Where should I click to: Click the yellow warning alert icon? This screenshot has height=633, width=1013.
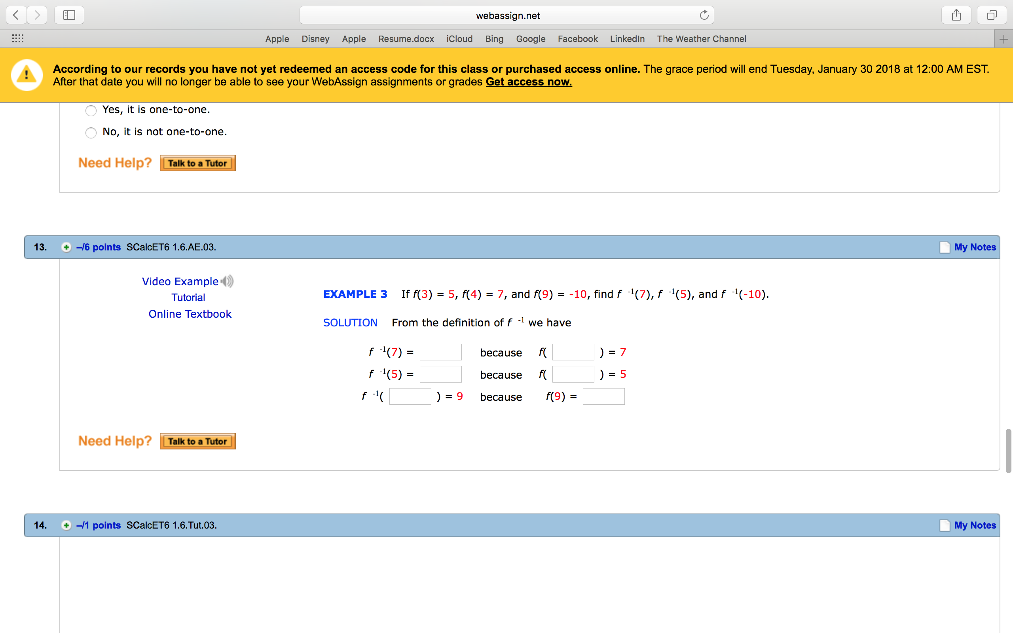[x=27, y=75]
